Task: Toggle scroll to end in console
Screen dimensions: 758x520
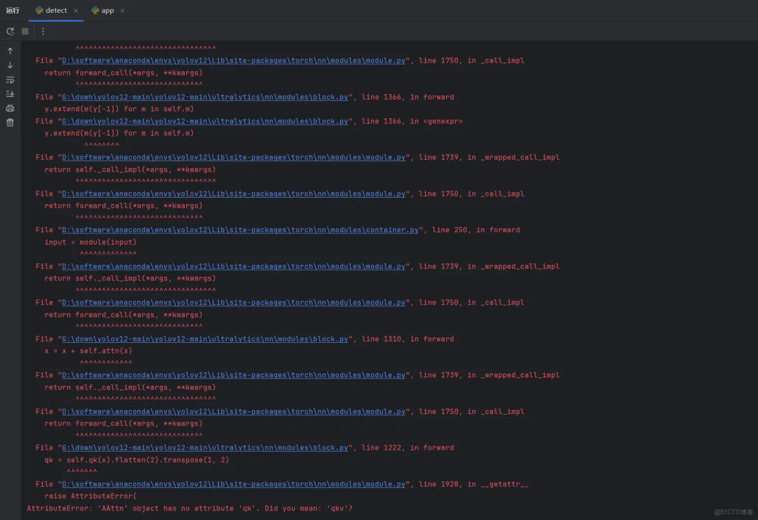Action: (10, 94)
